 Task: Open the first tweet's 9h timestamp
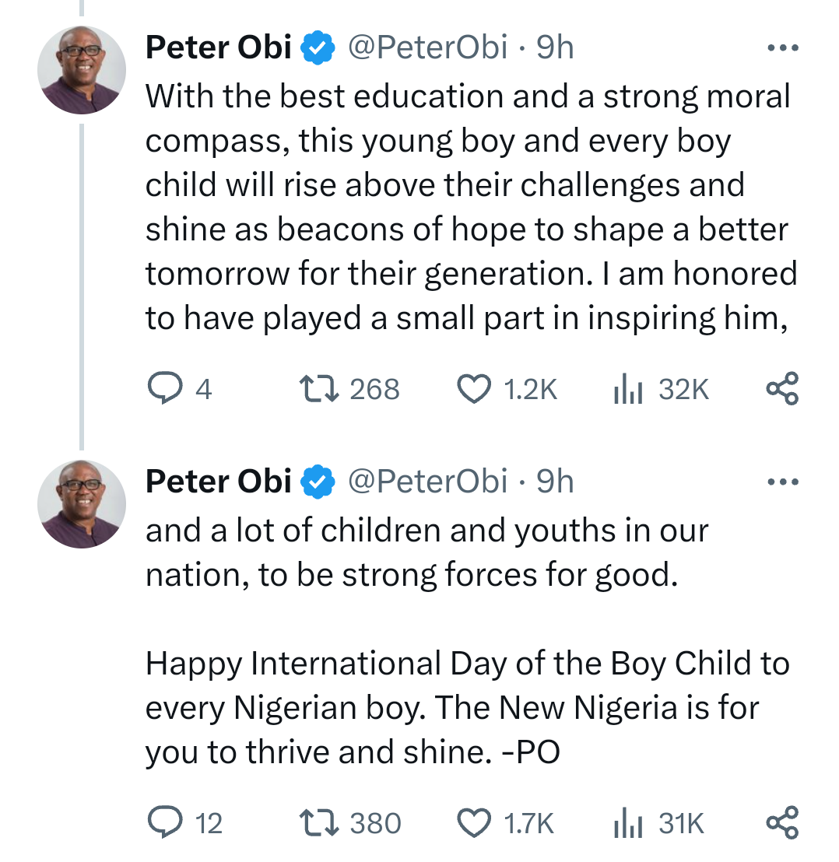[555, 49]
